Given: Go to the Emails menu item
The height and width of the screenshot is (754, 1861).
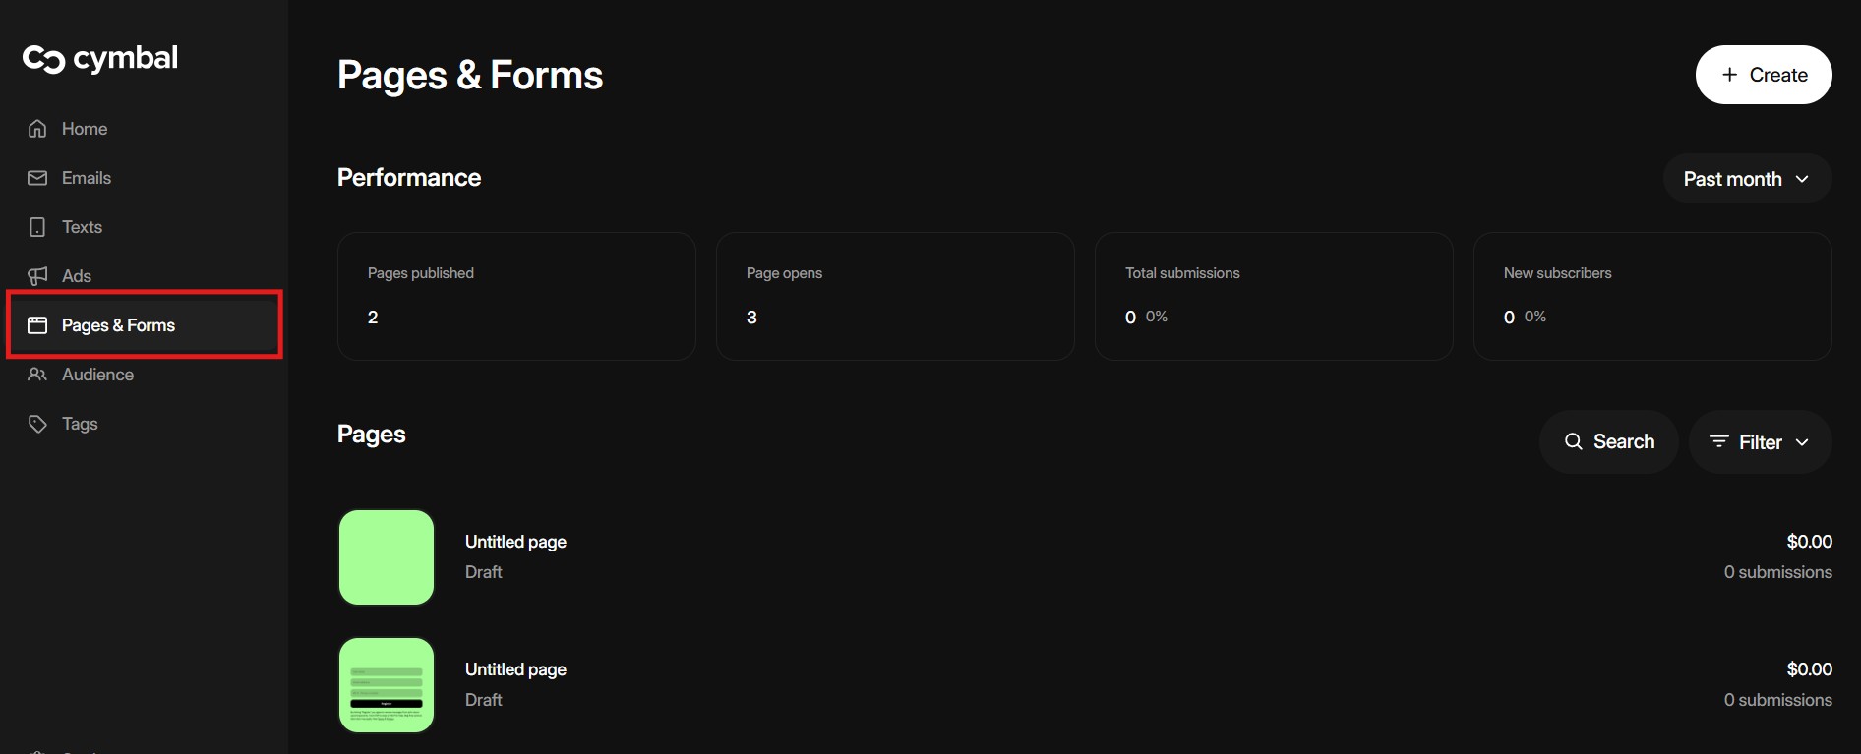Looking at the screenshot, I should click(87, 178).
